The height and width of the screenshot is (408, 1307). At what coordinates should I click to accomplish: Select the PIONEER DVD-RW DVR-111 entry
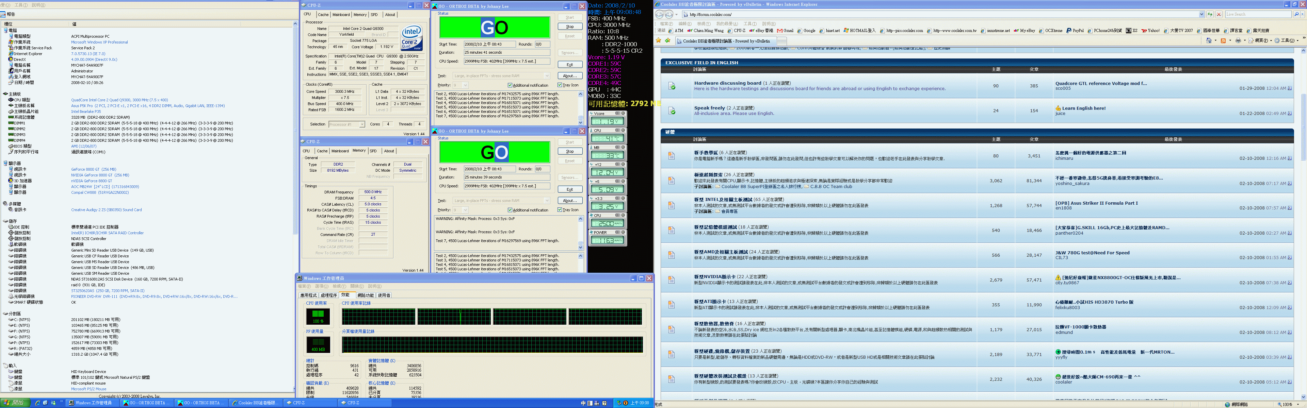pos(154,296)
